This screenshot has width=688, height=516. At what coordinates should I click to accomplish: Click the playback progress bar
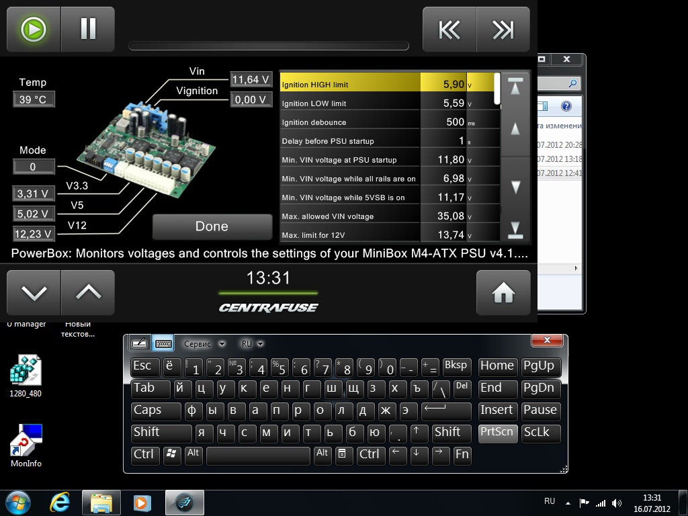(268, 46)
